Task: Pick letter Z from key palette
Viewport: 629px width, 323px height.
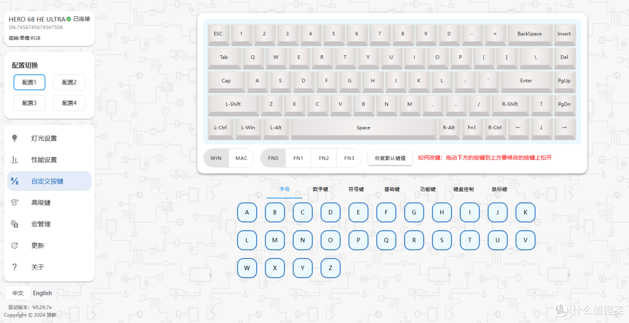Action: click(x=330, y=268)
